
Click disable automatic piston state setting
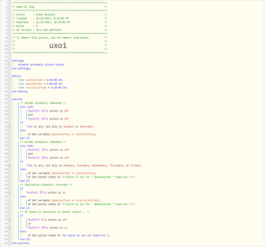tap(41, 64)
